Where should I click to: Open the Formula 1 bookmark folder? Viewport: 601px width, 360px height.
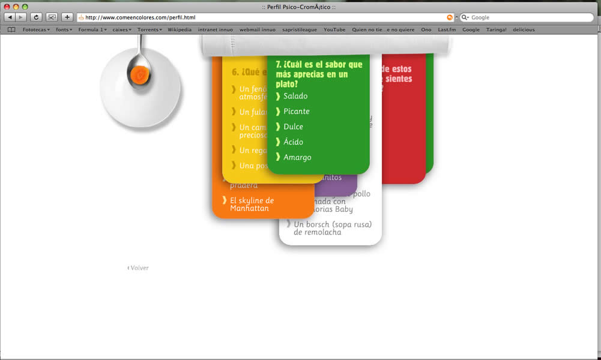click(92, 29)
